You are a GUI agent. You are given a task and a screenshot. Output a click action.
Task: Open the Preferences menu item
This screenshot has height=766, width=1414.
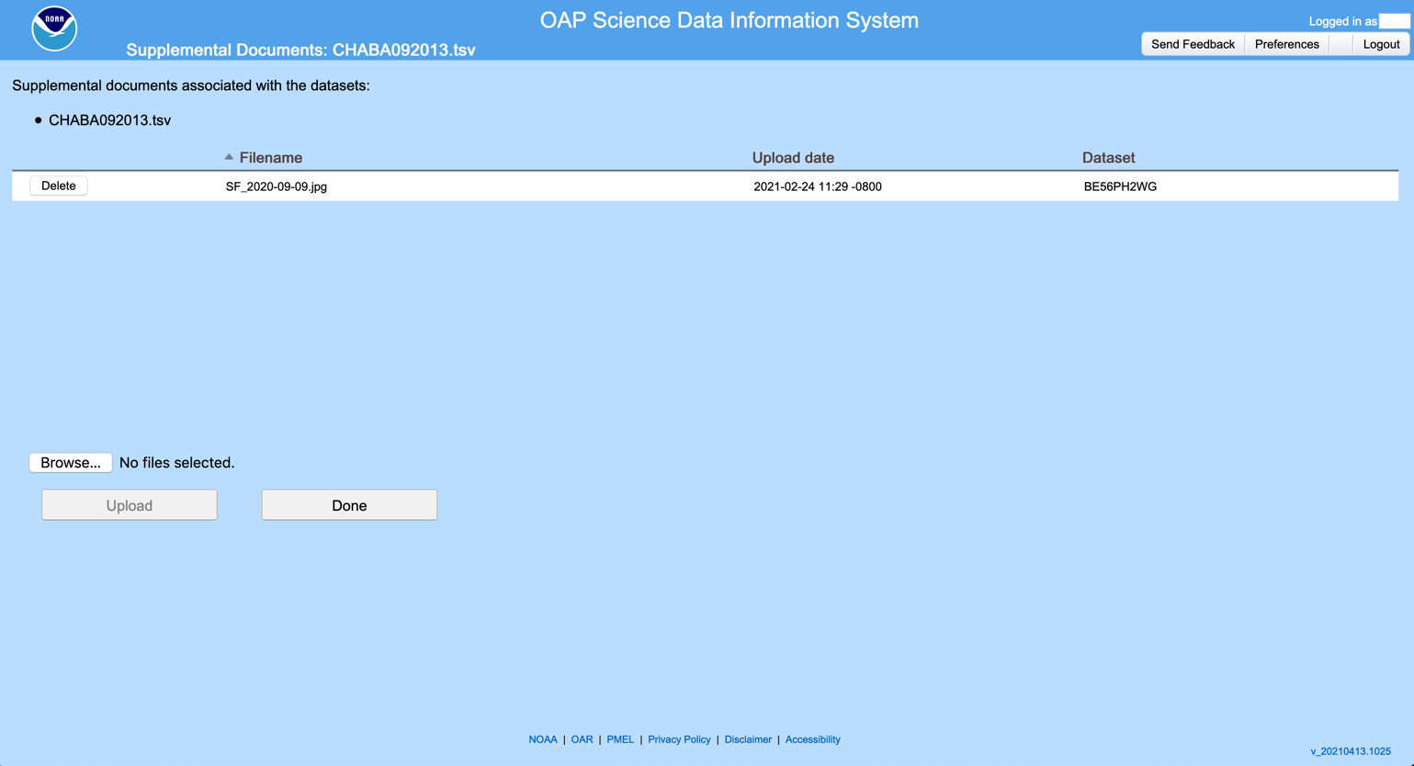click(1286, 44)
